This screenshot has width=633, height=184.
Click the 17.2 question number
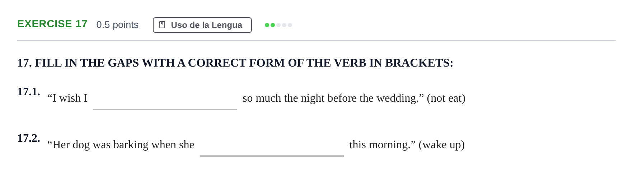29,138
